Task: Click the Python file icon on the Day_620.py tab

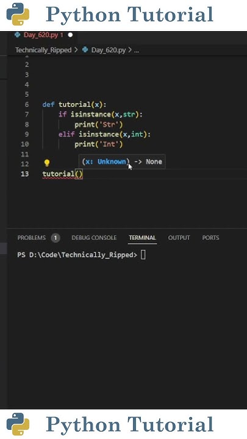Action: coord(17,35)
